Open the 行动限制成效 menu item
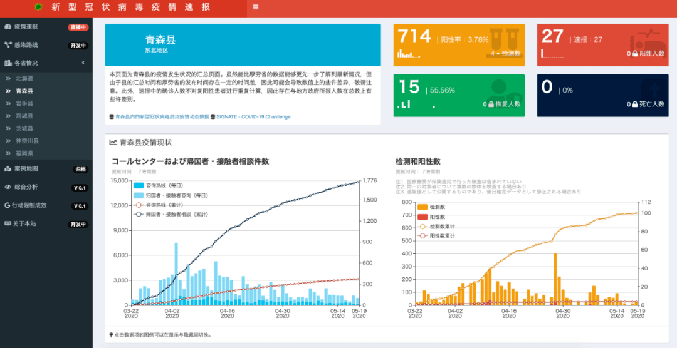Image resolution: width=677 pixels, height=348 pixels. pos(30,205)
